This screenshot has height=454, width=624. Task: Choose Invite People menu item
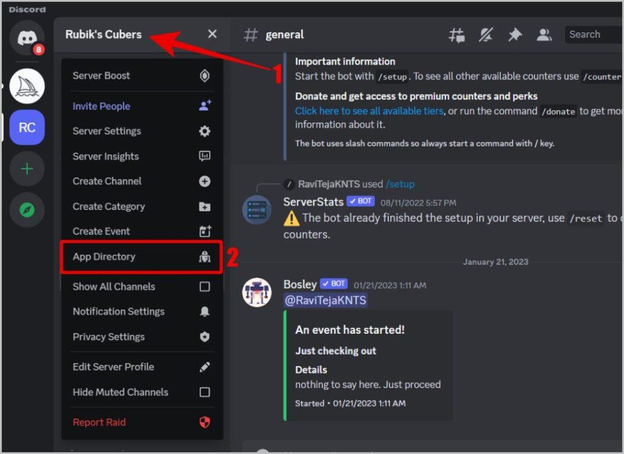click(142, 106)
